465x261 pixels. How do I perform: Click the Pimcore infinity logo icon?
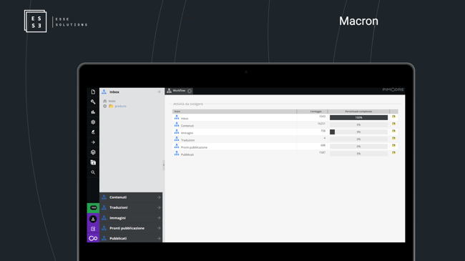(93, 238)
